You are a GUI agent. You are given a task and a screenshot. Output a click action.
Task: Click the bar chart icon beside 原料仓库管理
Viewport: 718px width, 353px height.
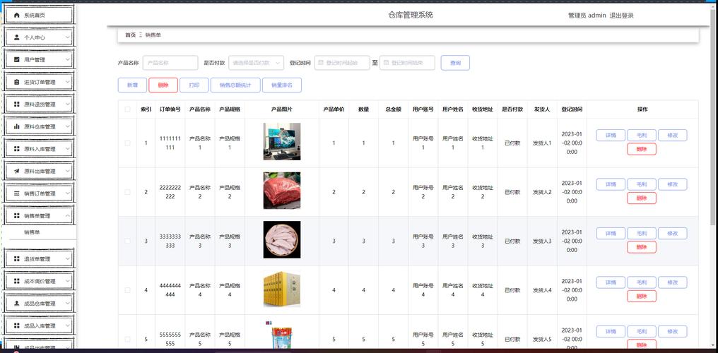[x=17, y=126]
